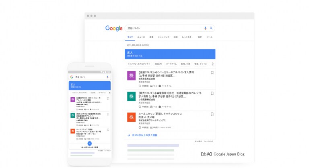Click orange 株 icon on phone results

(x=72, y=131)
